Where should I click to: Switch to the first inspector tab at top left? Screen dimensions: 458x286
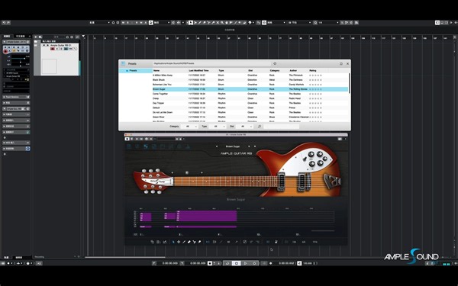point(7,36)
